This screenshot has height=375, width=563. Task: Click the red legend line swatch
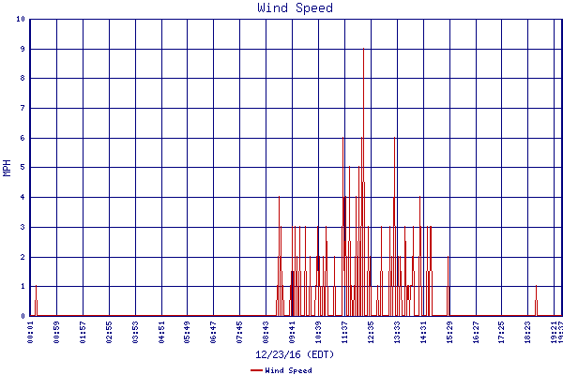pyautogui.click(x=256, y=370)
